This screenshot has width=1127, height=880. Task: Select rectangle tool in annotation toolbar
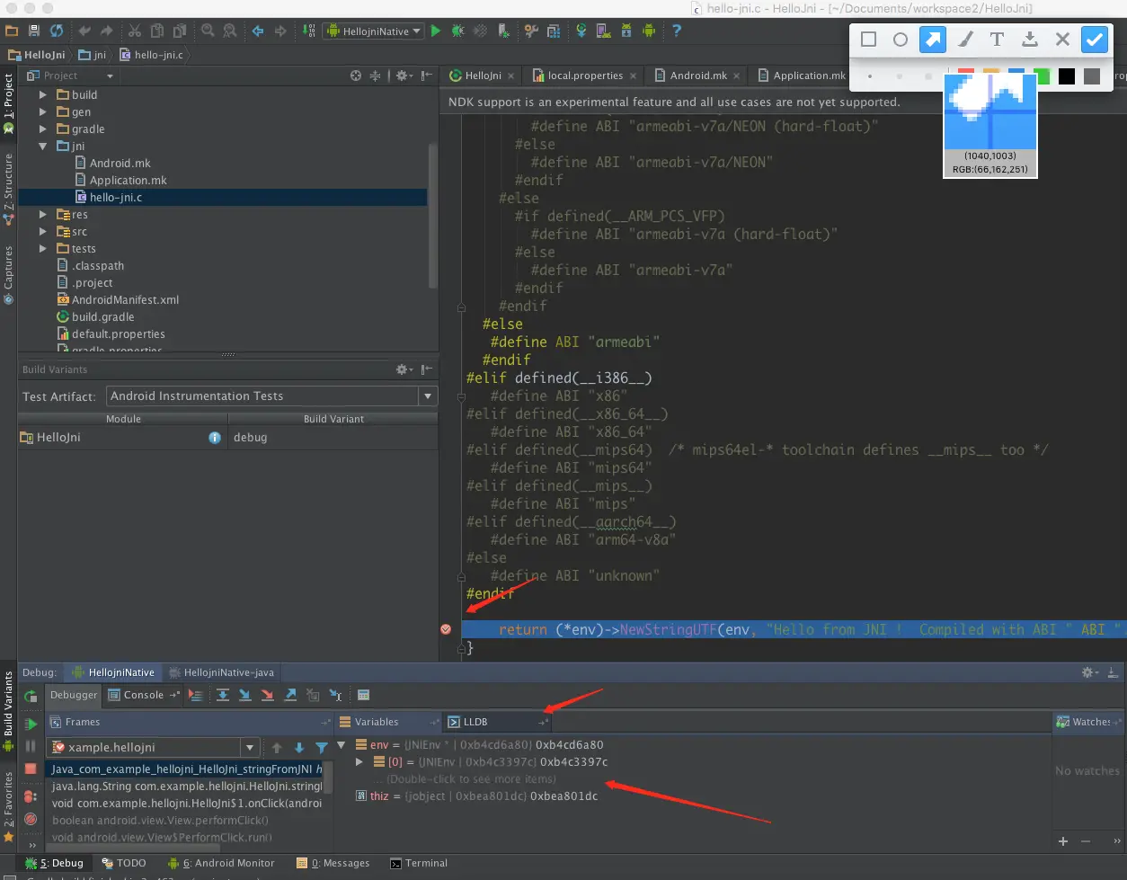coord(868,40)
